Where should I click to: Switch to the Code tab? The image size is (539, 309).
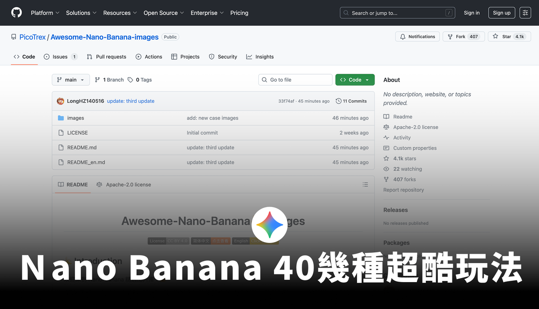click(x=24, y=57)
